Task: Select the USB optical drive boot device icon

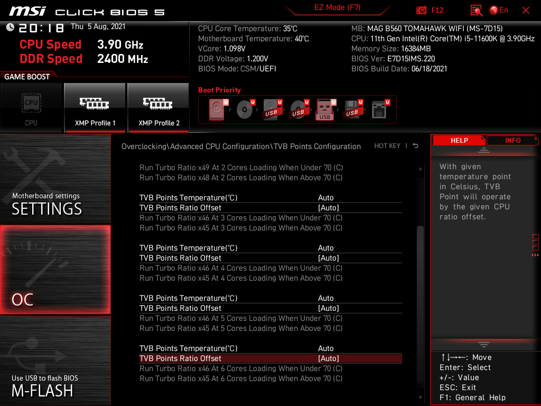Action: click(x=299, y=109)
